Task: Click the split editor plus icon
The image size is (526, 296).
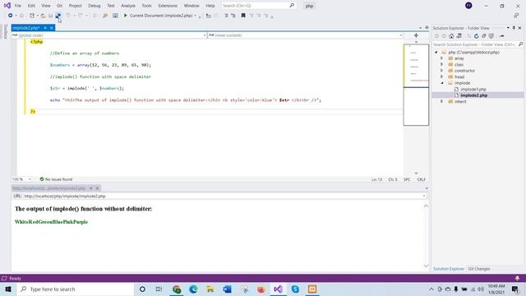Action: click(x=416, y=35)
